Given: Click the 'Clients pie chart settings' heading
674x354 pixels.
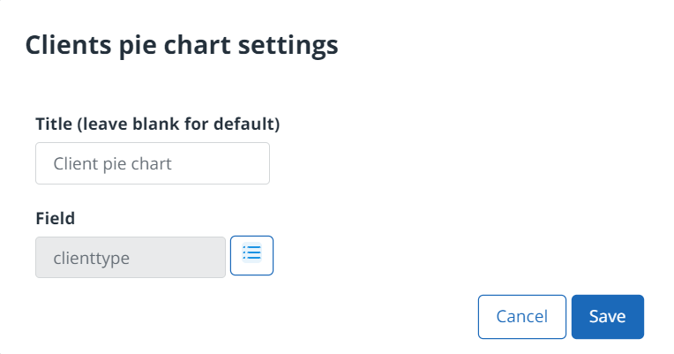Looking at the screenshot, I should tap(182, 46).
